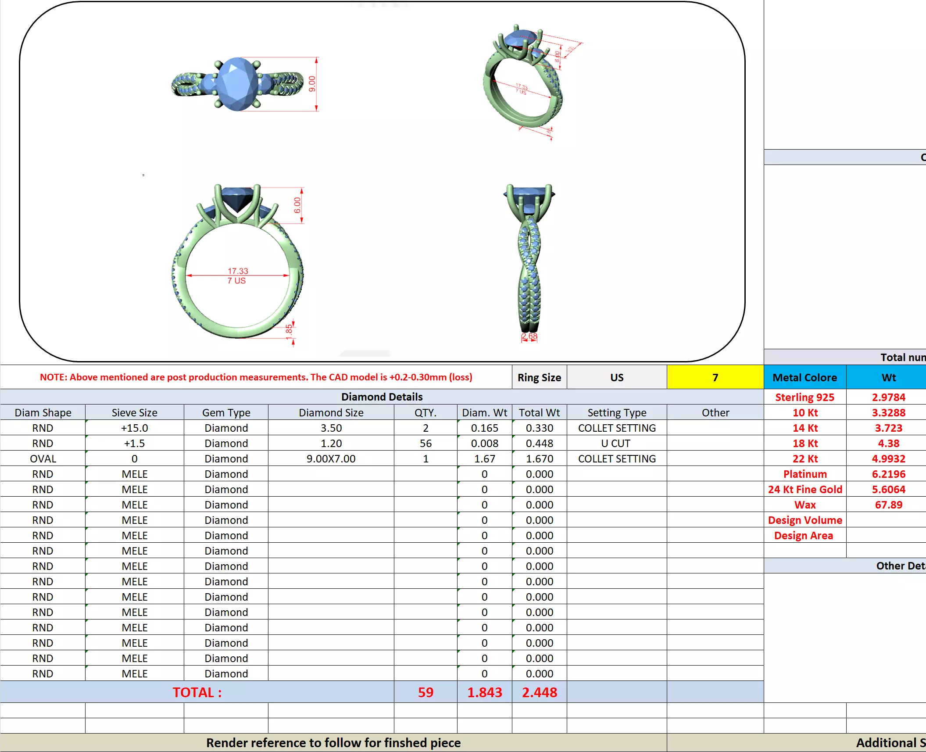This screenshot has height=752, width=926.
Task: Click the Metal Colore header cell
Action: pyautogui.click(x=804, y=377)
